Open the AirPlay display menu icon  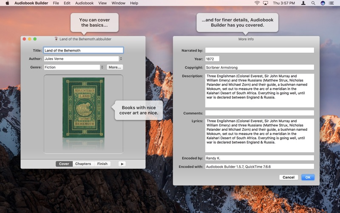point(265,3)
